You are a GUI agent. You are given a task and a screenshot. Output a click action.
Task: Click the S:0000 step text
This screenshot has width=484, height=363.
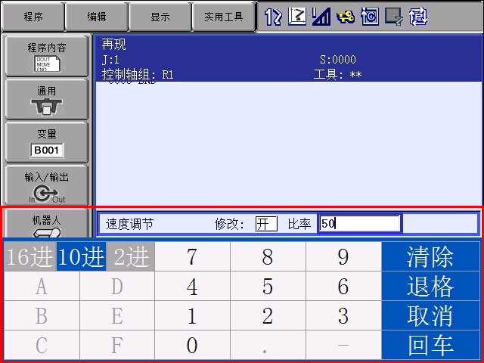[338, 59]
